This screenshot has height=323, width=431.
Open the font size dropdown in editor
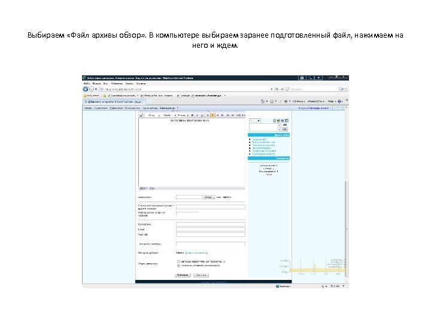(183, 115)
